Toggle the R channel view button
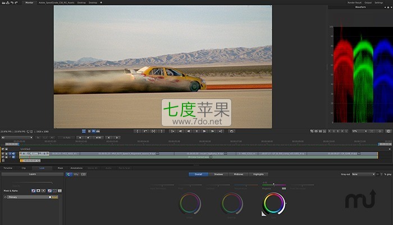Screen dimensions: 393x225 point(330,131)
